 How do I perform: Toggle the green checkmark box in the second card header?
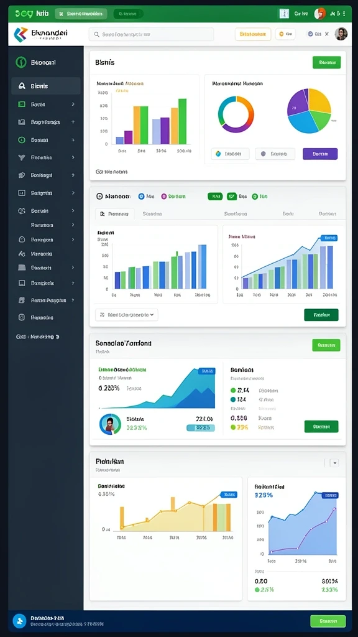[x=232, y=197]
